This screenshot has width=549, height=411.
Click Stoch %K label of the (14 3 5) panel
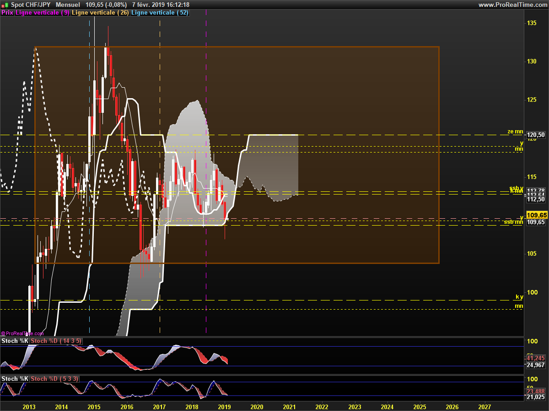15,341
